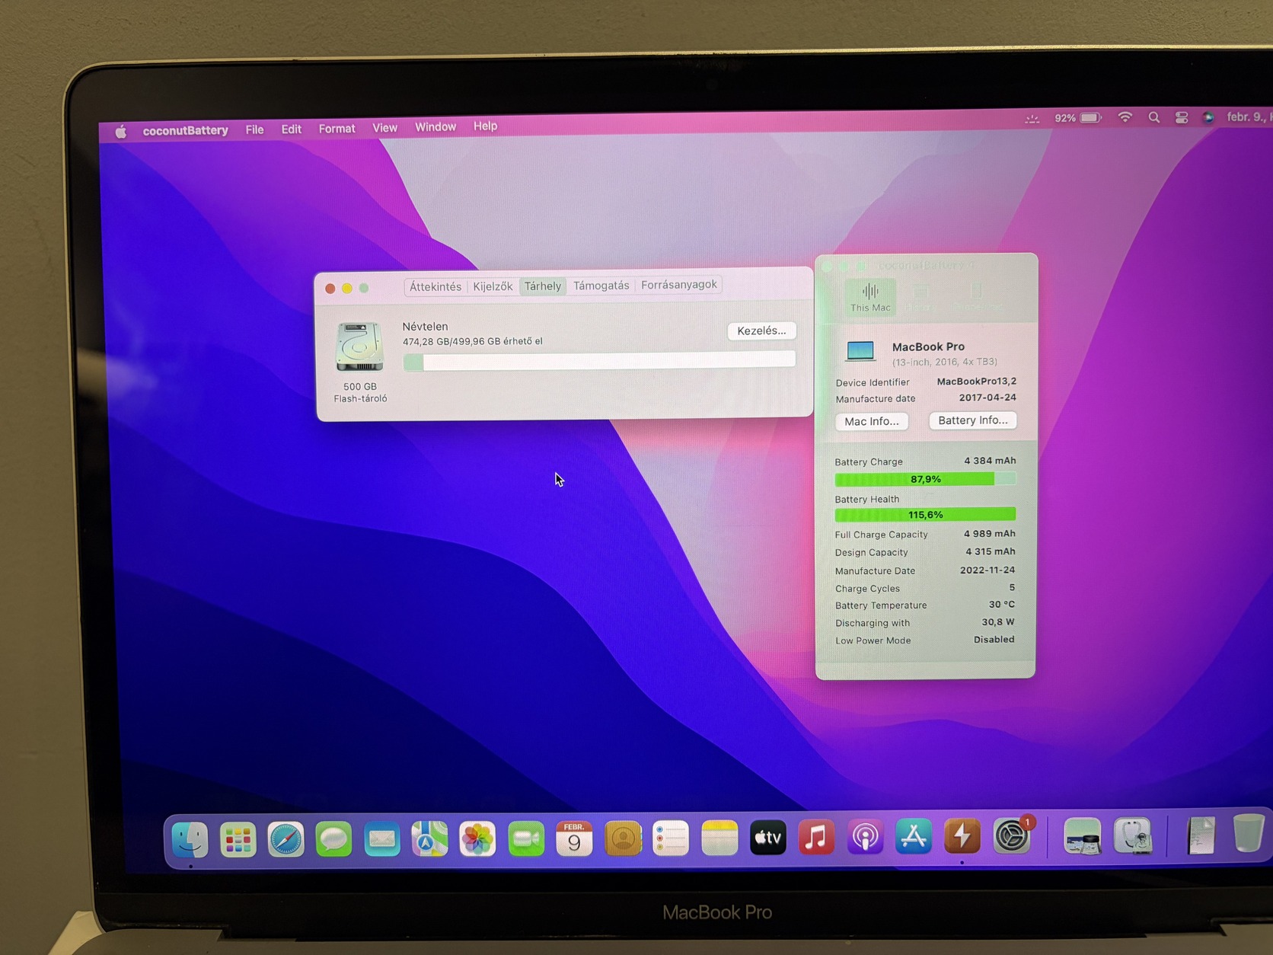Open the Help menu
The image size is (1273, 955).
(x=486, y=126)
